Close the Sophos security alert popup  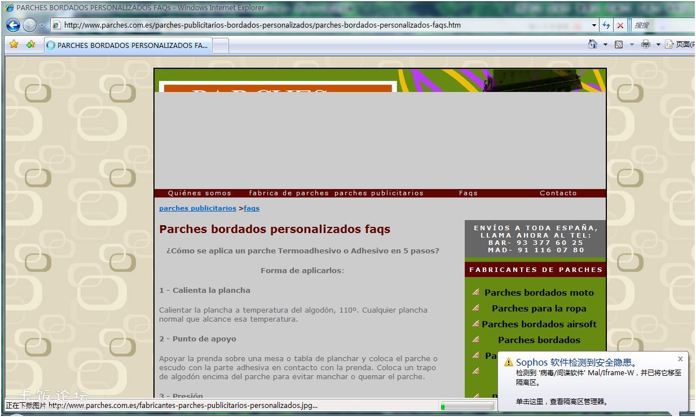tap(680, 359)
